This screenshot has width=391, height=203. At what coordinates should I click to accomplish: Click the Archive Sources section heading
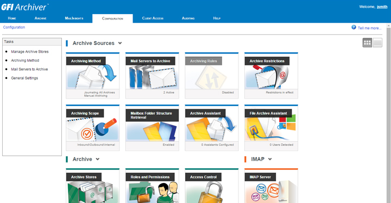coord(93,43)
